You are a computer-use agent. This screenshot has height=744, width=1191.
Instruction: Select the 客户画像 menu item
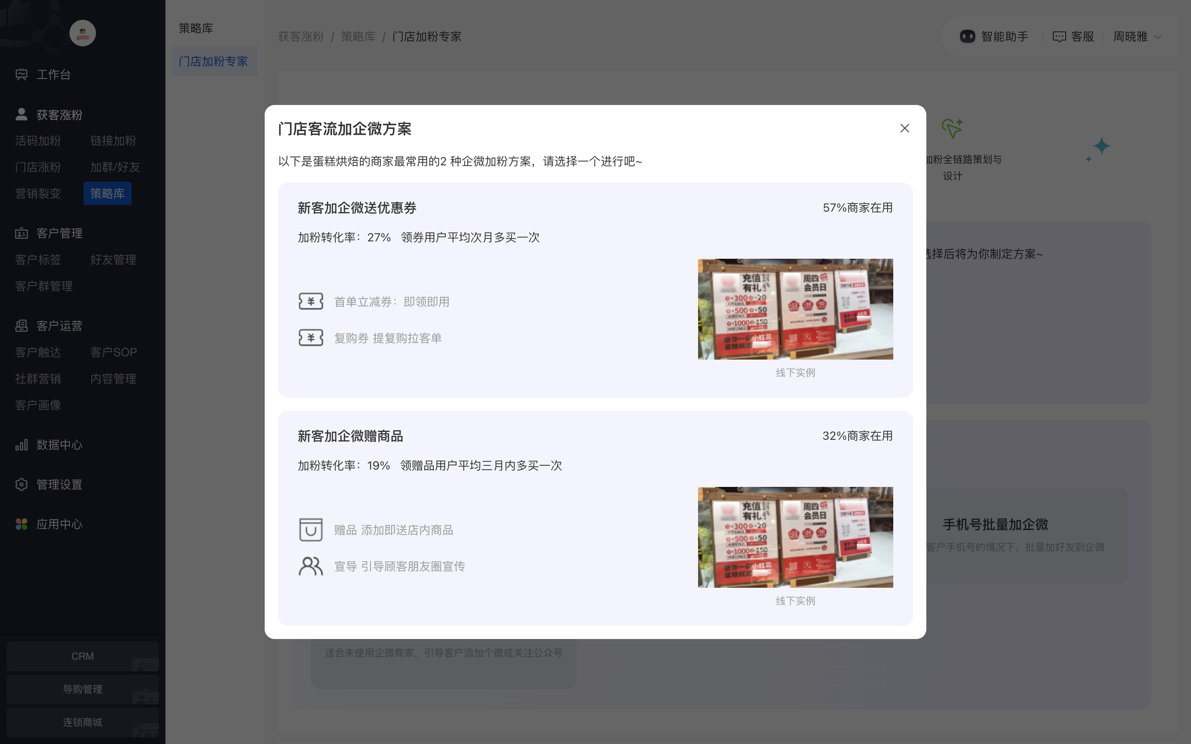pyautogui.click(x=37, y=405)
